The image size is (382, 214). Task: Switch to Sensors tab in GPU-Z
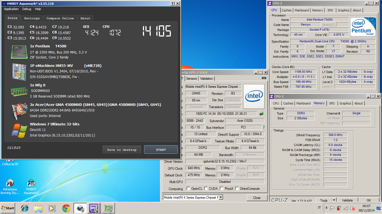point(192,79)
